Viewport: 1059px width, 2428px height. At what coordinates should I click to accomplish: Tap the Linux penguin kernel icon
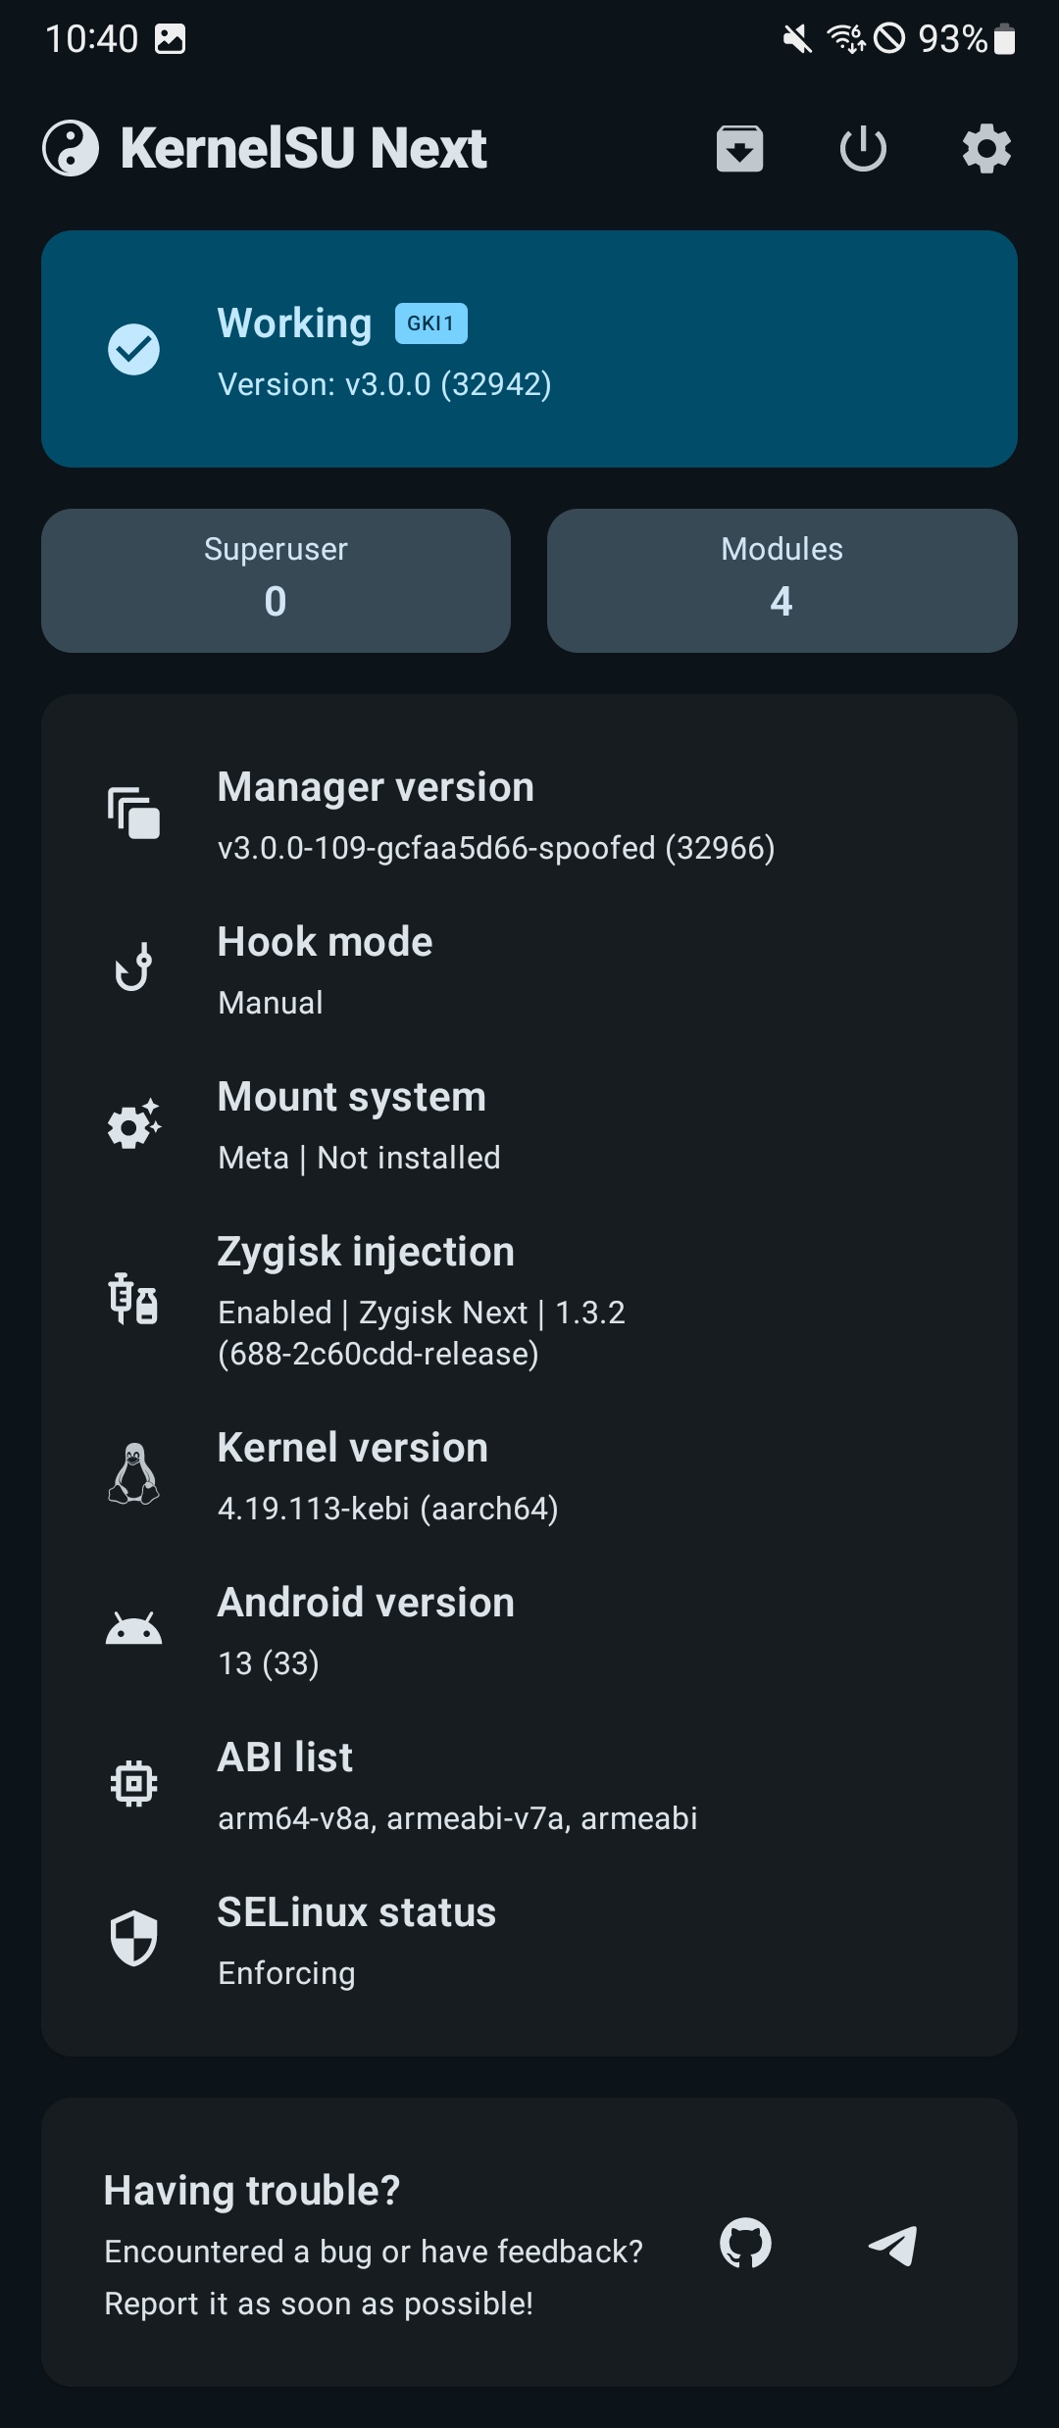133,1473
